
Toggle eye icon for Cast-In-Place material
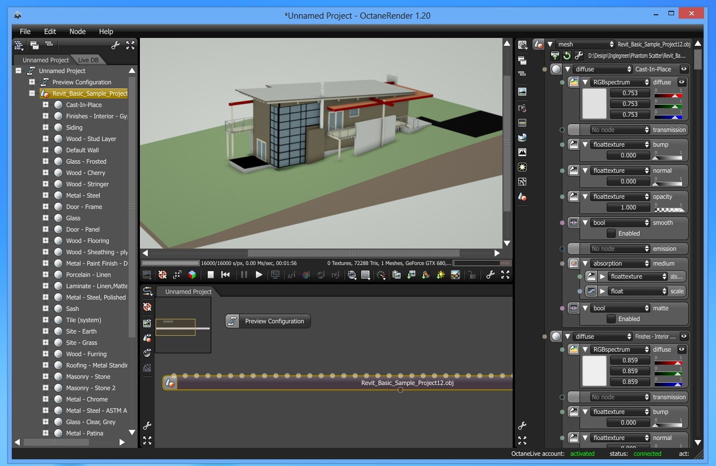(x=684, y=69)
